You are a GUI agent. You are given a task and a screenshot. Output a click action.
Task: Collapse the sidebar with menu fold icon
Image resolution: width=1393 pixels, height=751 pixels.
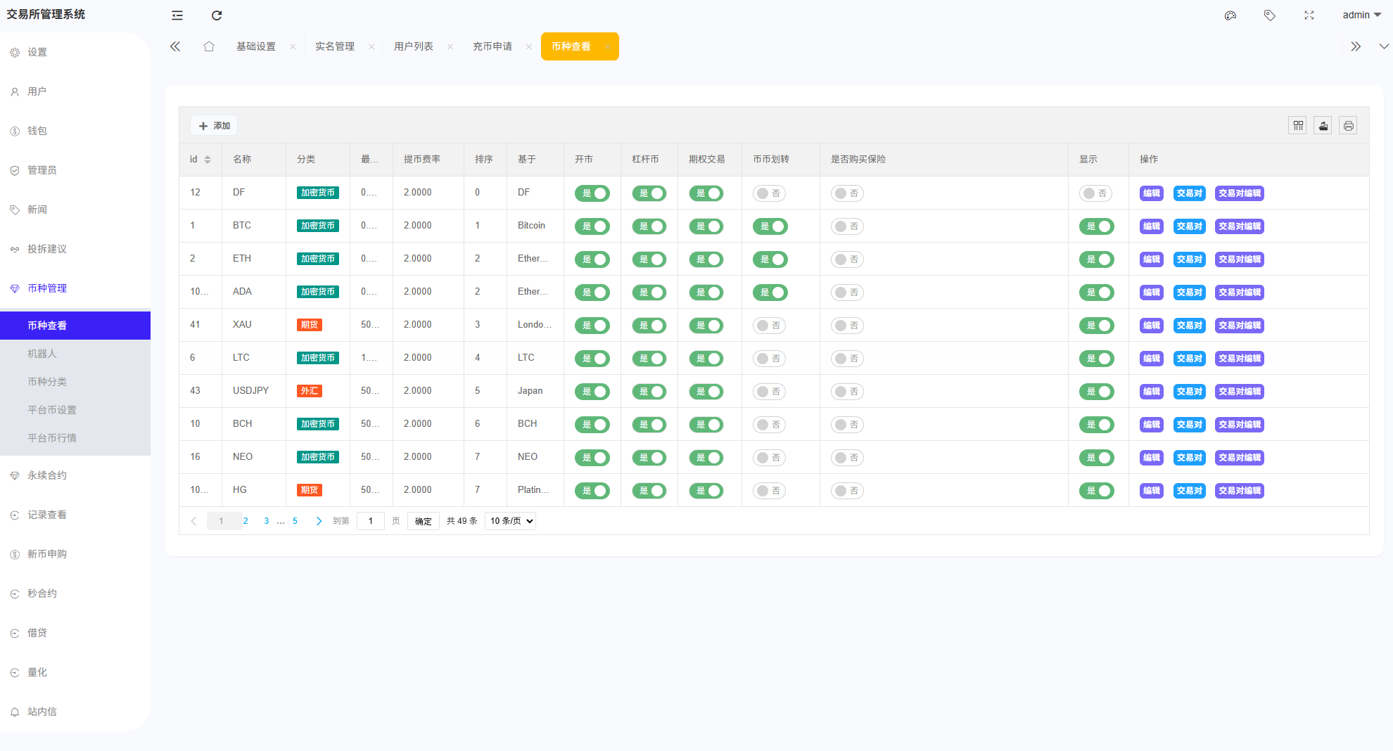click(x=177, y=15)
